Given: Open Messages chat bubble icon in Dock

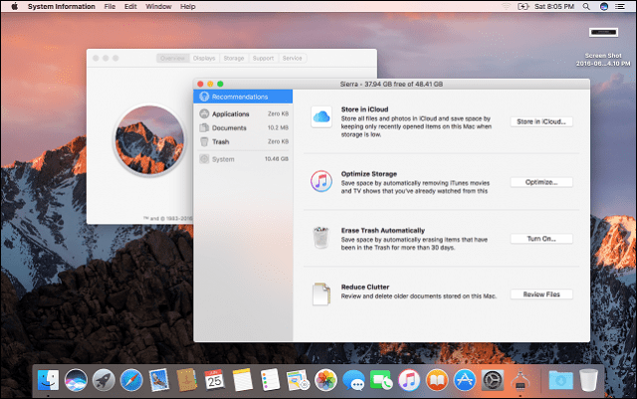Looking at the screenshot, I should tap(353, 380).
